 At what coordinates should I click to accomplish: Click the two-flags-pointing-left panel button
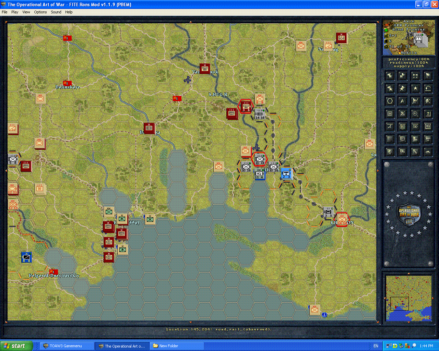[390, 76]
